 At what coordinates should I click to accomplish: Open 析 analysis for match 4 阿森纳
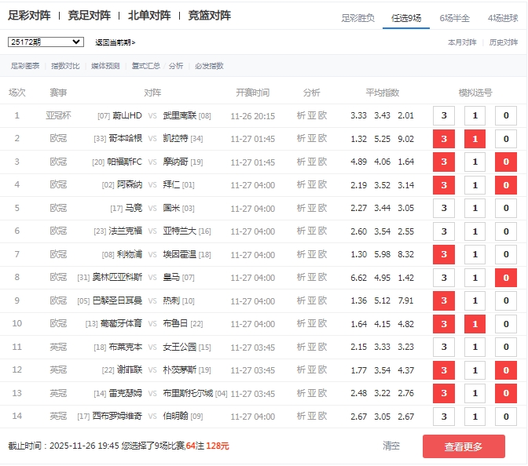click(300, 185)
